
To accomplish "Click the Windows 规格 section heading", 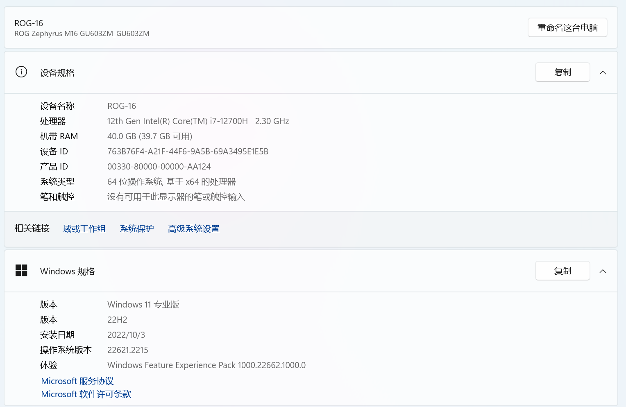I will pyautogui.click(x=67, y=271).
